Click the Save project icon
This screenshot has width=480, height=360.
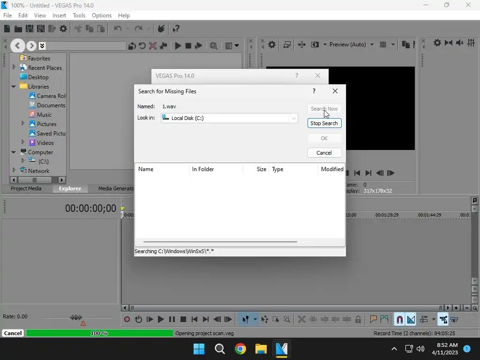[30, 29]
